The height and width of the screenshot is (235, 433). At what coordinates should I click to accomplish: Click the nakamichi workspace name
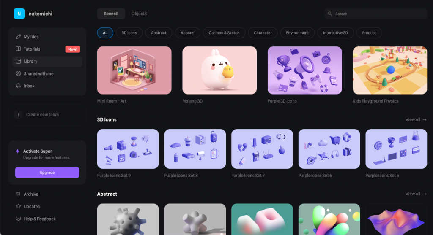(x=40, y=14)
